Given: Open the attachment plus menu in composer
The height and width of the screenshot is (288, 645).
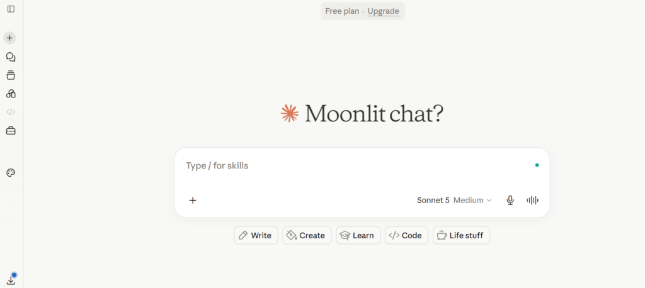Looking at the screenshot, I should pos(193,201).
